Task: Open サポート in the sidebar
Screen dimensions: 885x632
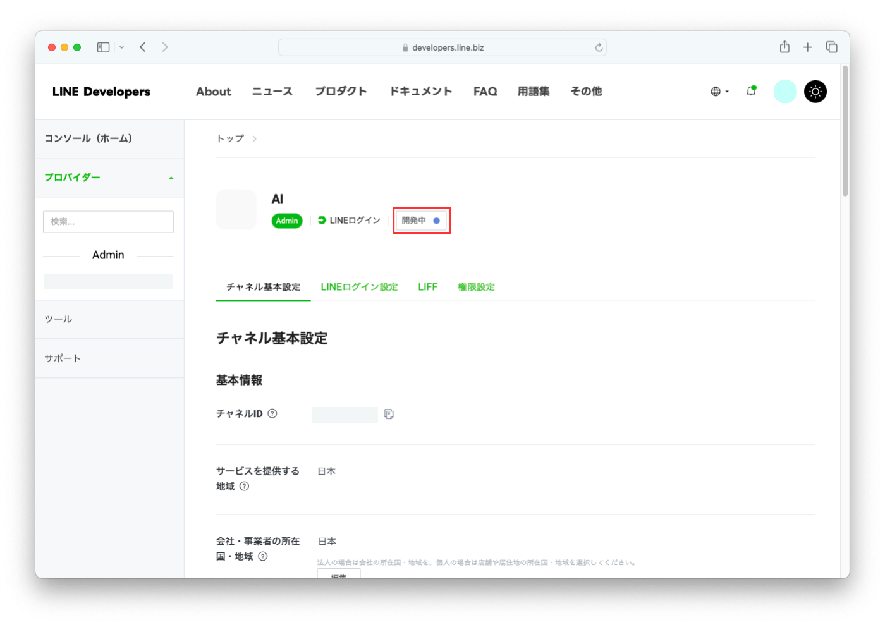Action: coord(109,358)
